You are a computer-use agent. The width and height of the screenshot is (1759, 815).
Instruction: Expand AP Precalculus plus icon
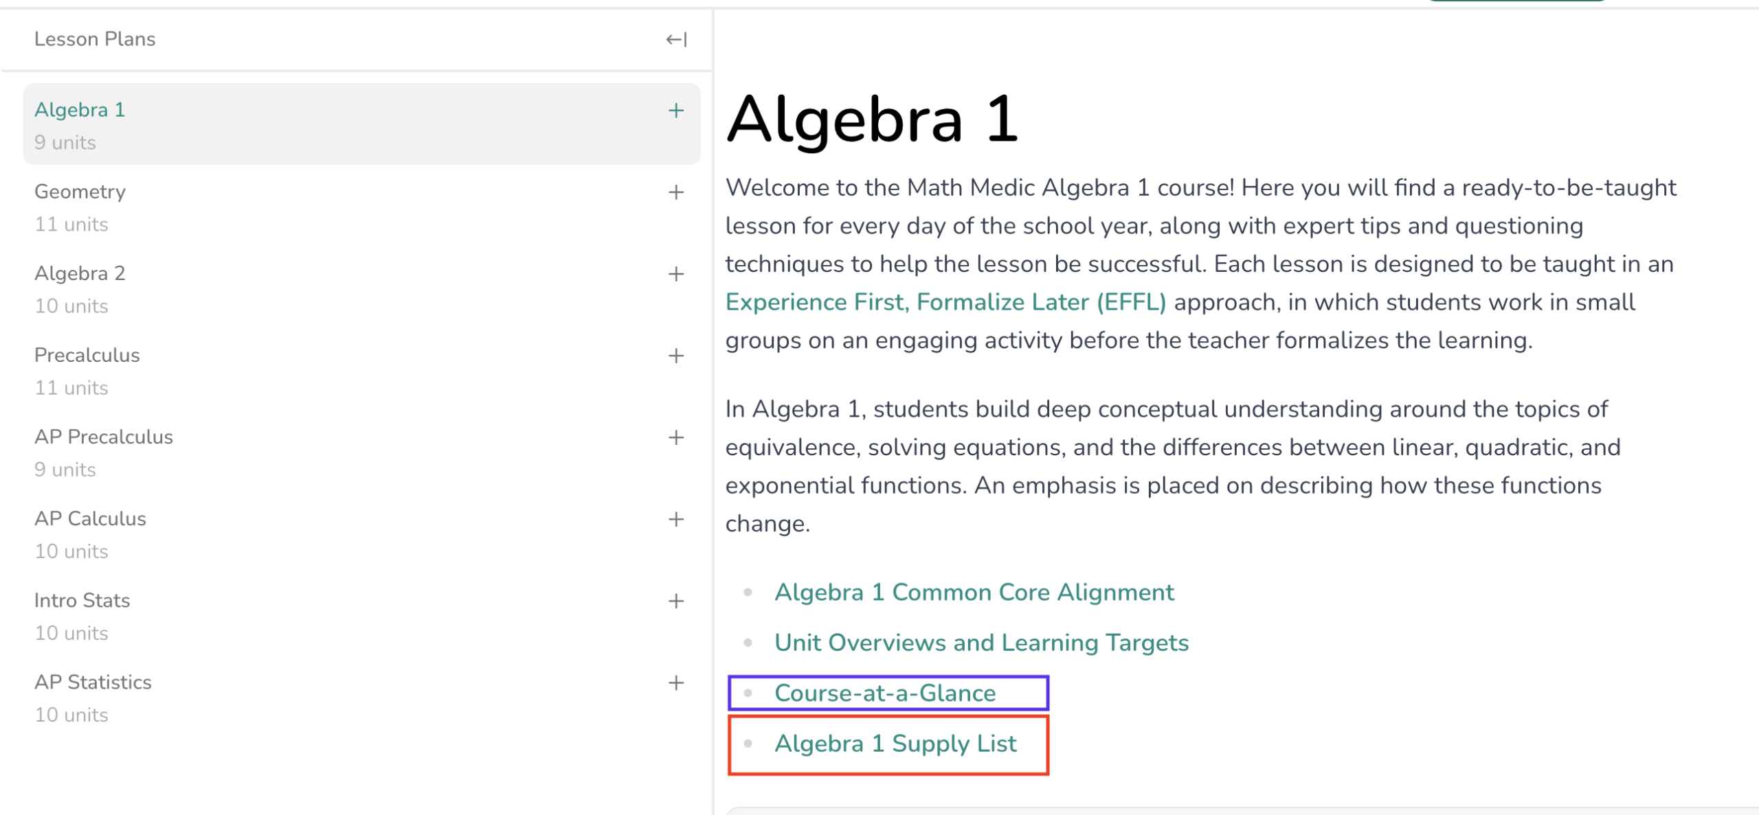pyautogui.click(x=676, y=437)
